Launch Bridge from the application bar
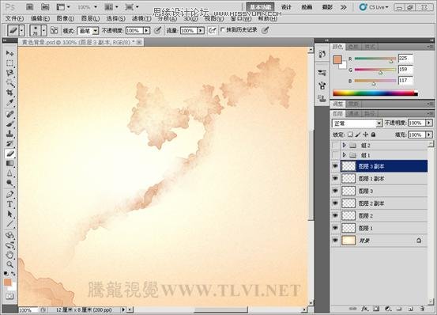437x315 pixels. [30, 7]
